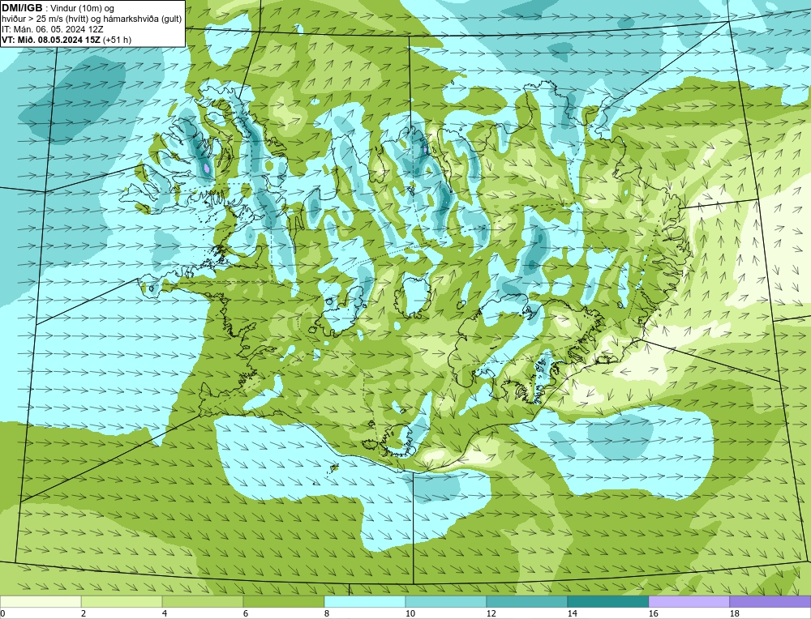Click the small island off the south coast
The width and height of the screenshot is (811, 619).
click(333, 468)
